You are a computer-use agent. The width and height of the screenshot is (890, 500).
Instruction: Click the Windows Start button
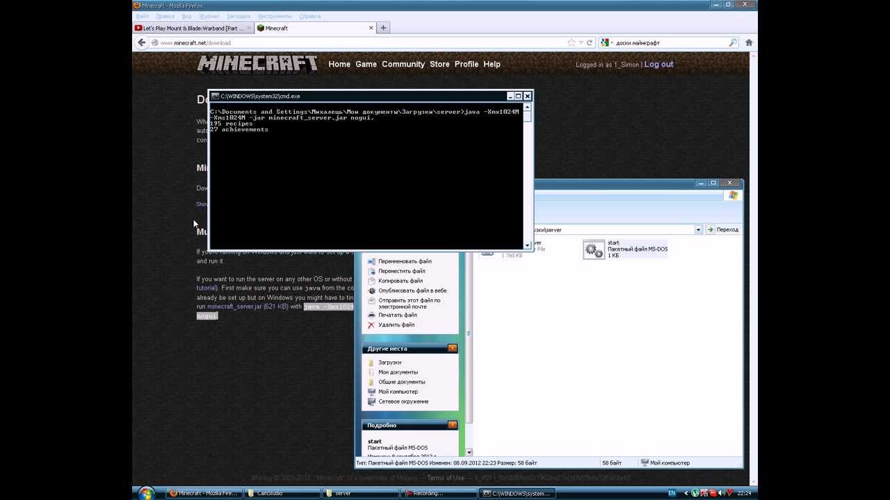point(145,493)
